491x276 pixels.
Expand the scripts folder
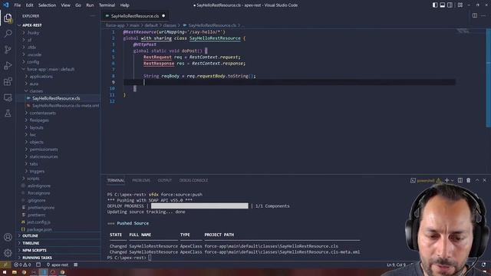tap(33, 179)
